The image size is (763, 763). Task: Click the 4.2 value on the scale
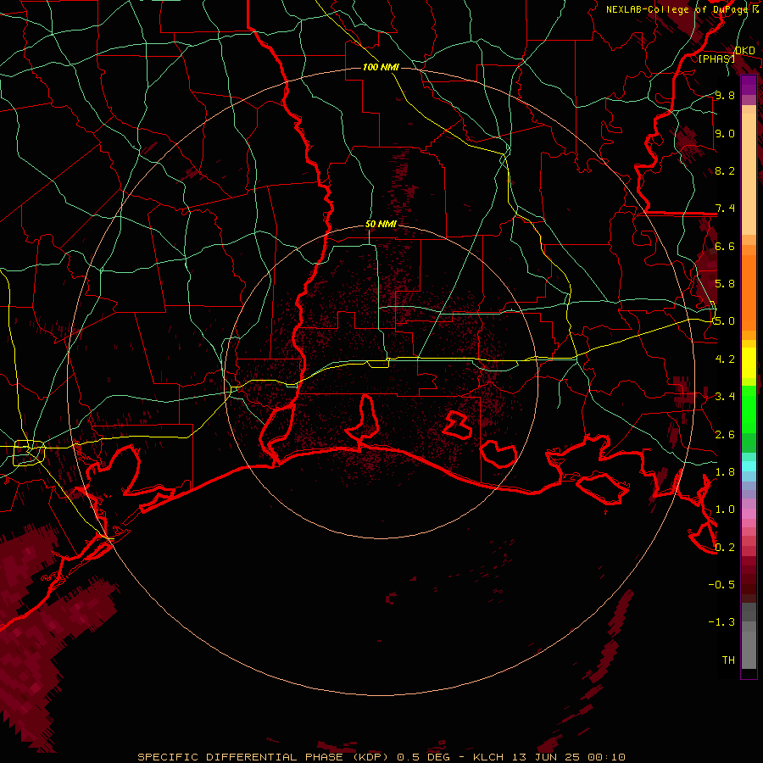(725, 359)
